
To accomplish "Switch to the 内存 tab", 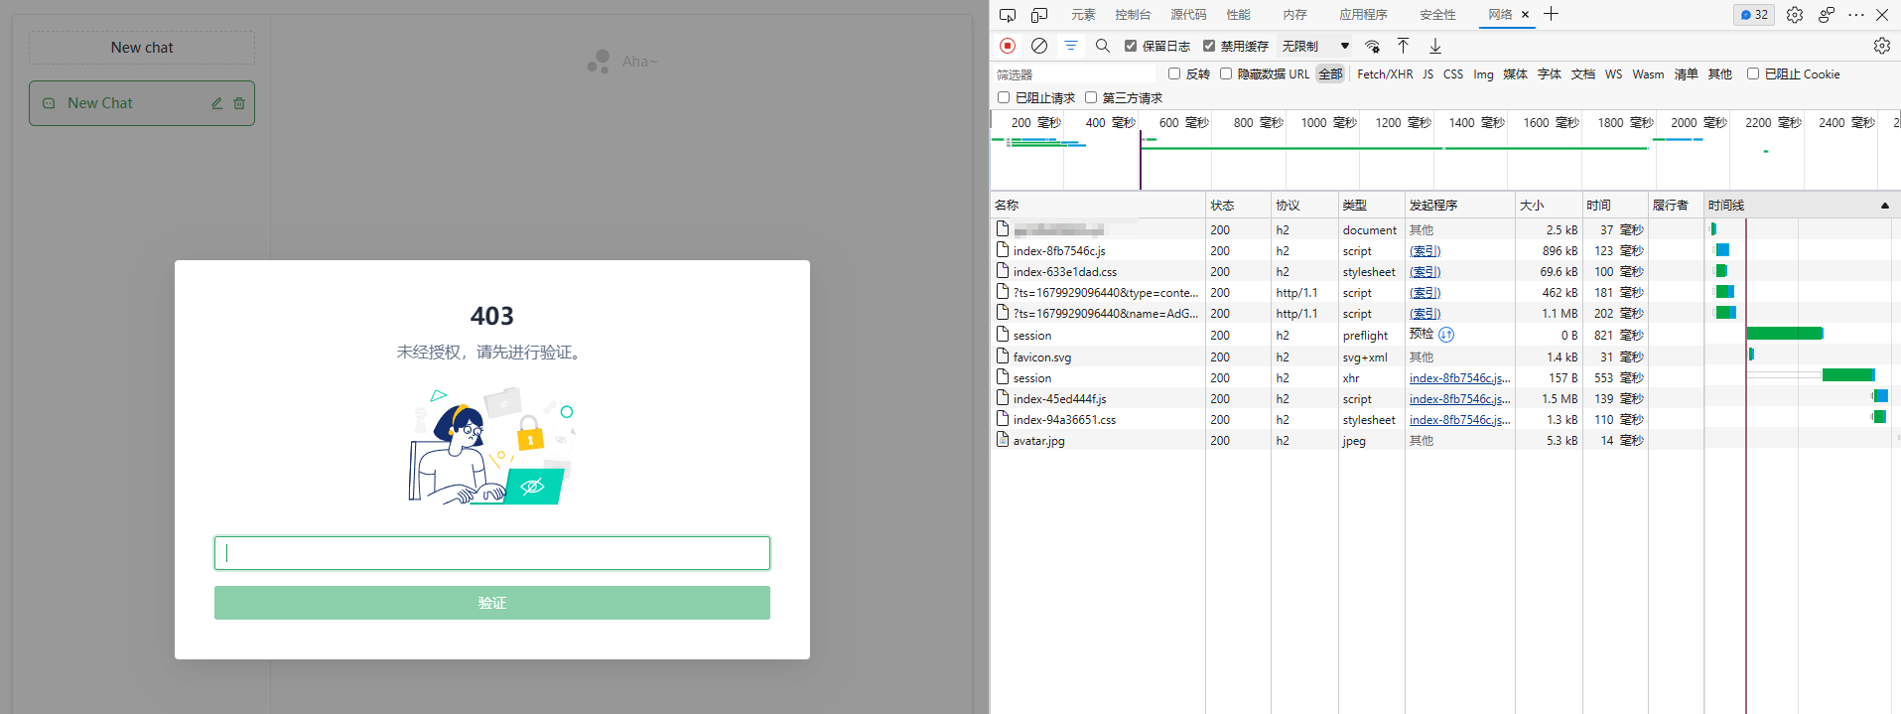I will [x=1294, y=15].
